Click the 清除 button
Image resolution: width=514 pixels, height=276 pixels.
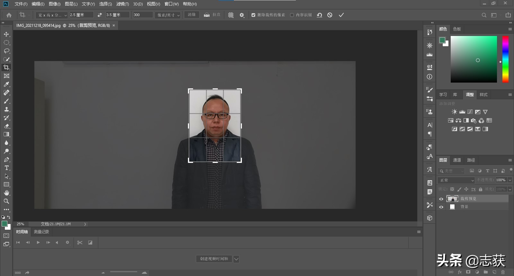(191, 15)
